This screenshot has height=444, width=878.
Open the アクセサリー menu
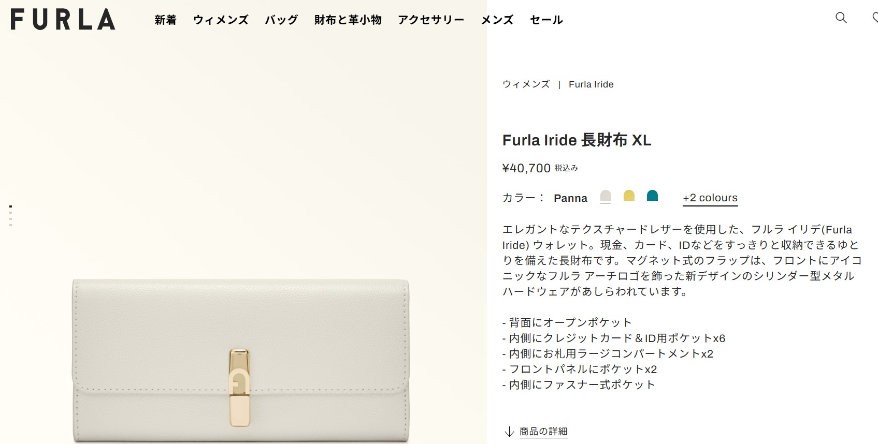pos(431,20)
